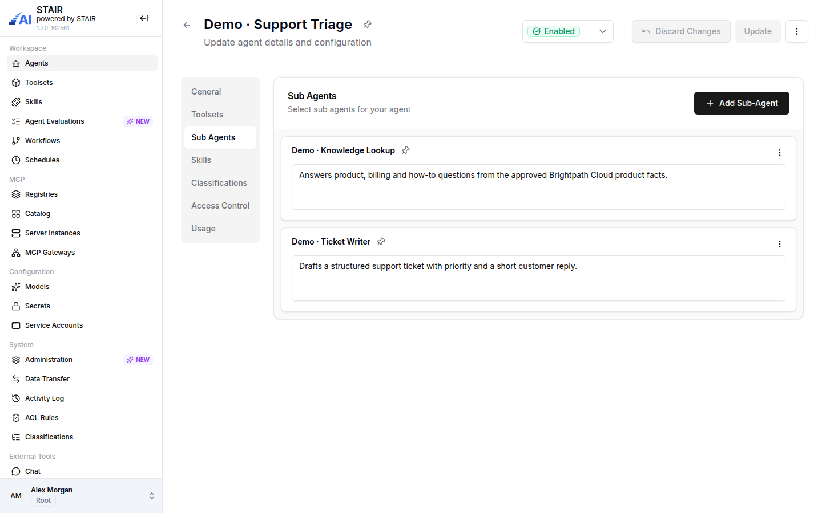Click the Demo · Knowledge Lookup title

343,150
